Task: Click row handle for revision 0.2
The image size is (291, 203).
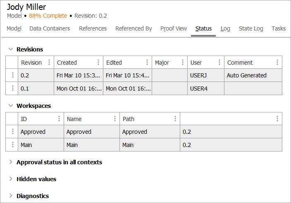Action: pos(13,75)
